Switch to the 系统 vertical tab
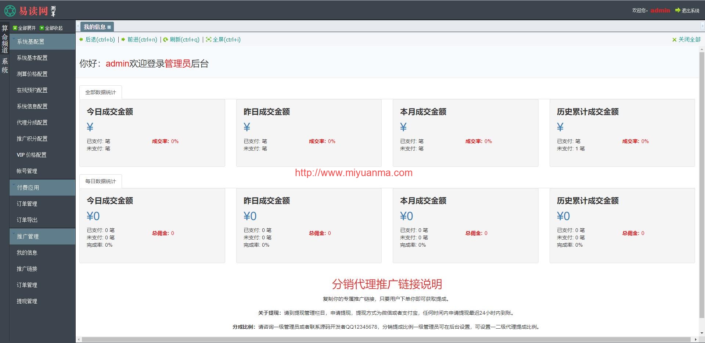Viewport: 705px width, 343px height. click(5, 65)
